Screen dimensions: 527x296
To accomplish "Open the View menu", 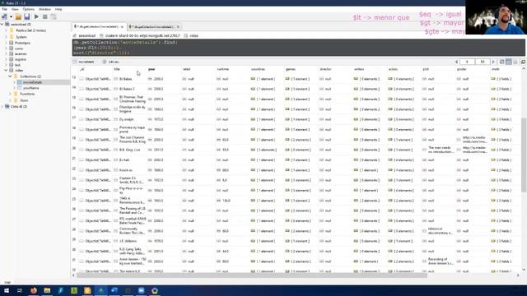I will [15, 9].
